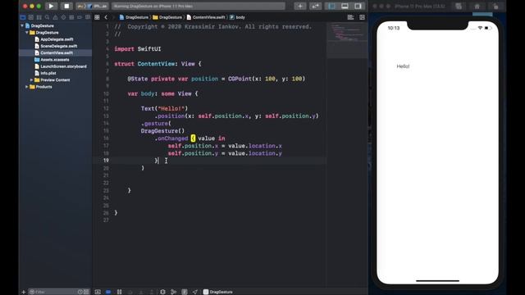Viewport: 525px width, 295px height.
Task: Click the Stop button in Xcode toolbar
Action: click(x=66, y=6)
